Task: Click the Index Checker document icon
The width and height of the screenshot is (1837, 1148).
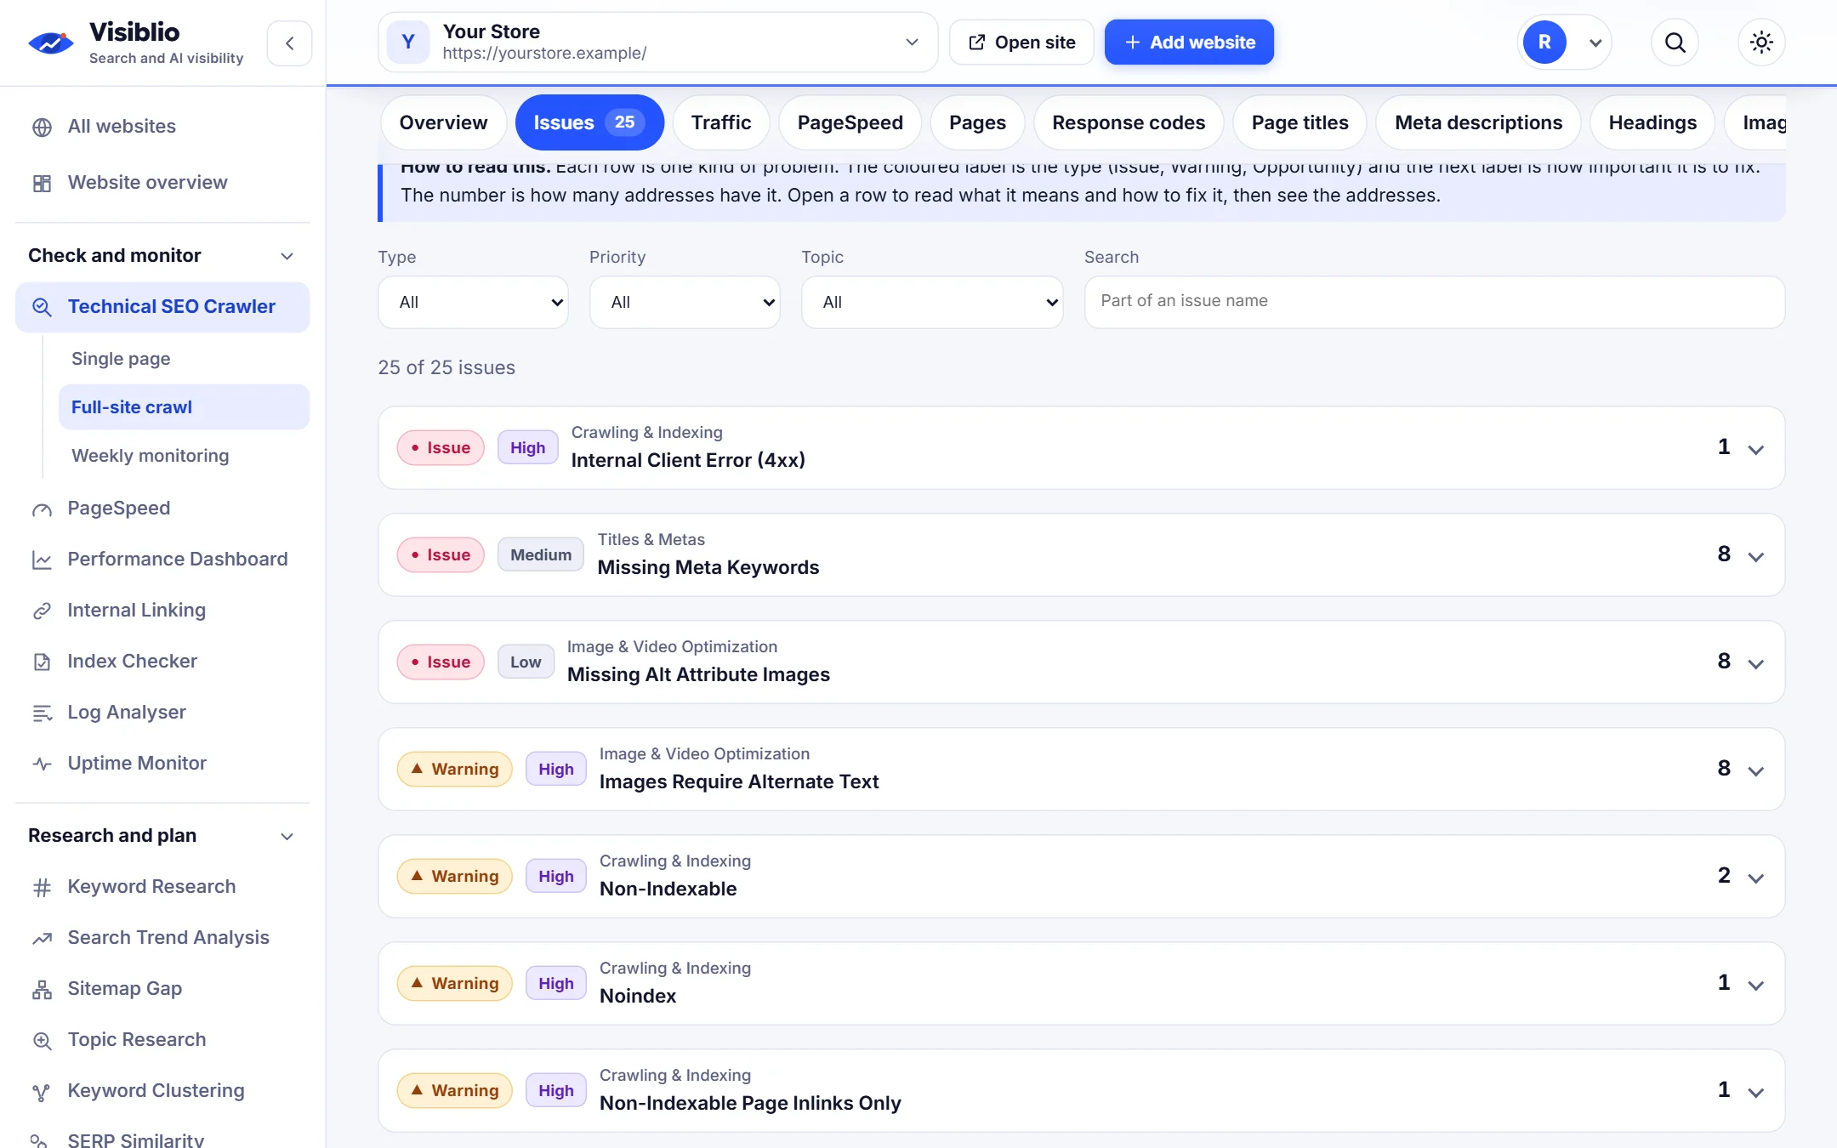Action: 42,662
